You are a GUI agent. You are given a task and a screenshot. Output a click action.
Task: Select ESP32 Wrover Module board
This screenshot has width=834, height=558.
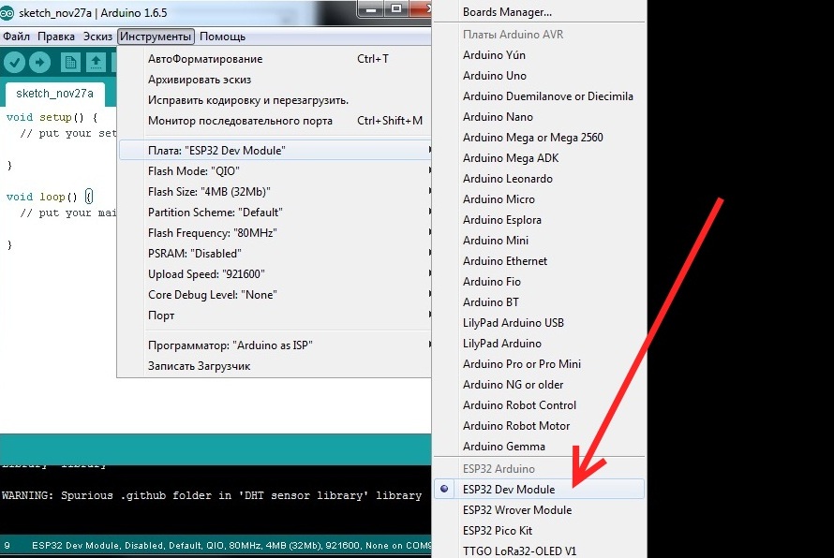tap(539, 509)
